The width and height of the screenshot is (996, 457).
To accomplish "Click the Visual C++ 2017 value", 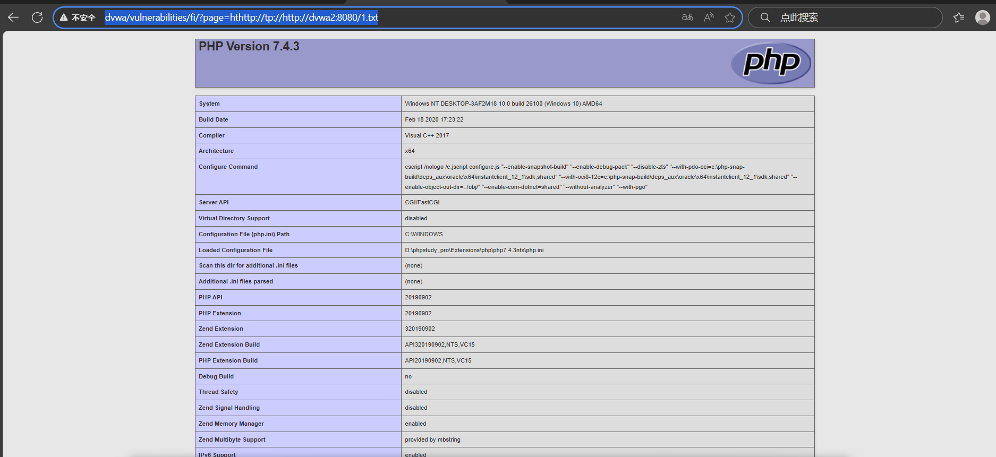I will click(427, 136).
